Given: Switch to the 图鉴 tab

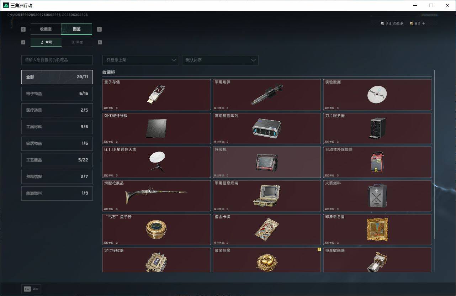Looking at the screenshot, I should coord(77,29).
